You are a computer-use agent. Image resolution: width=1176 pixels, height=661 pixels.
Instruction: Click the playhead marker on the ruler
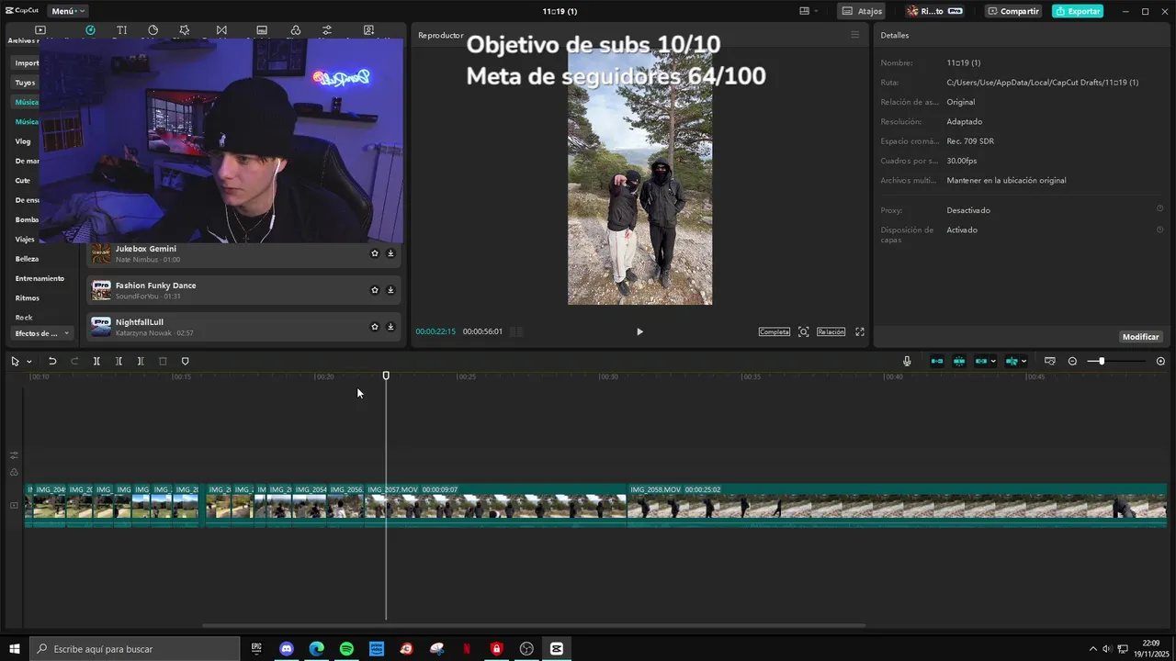click(x=386, y=375)
